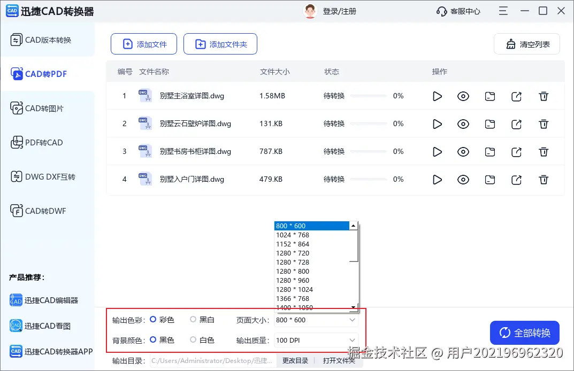Preview 别墅主浴室详图.dwg with eye icon

pyautogui.click(x=463, y=96)
